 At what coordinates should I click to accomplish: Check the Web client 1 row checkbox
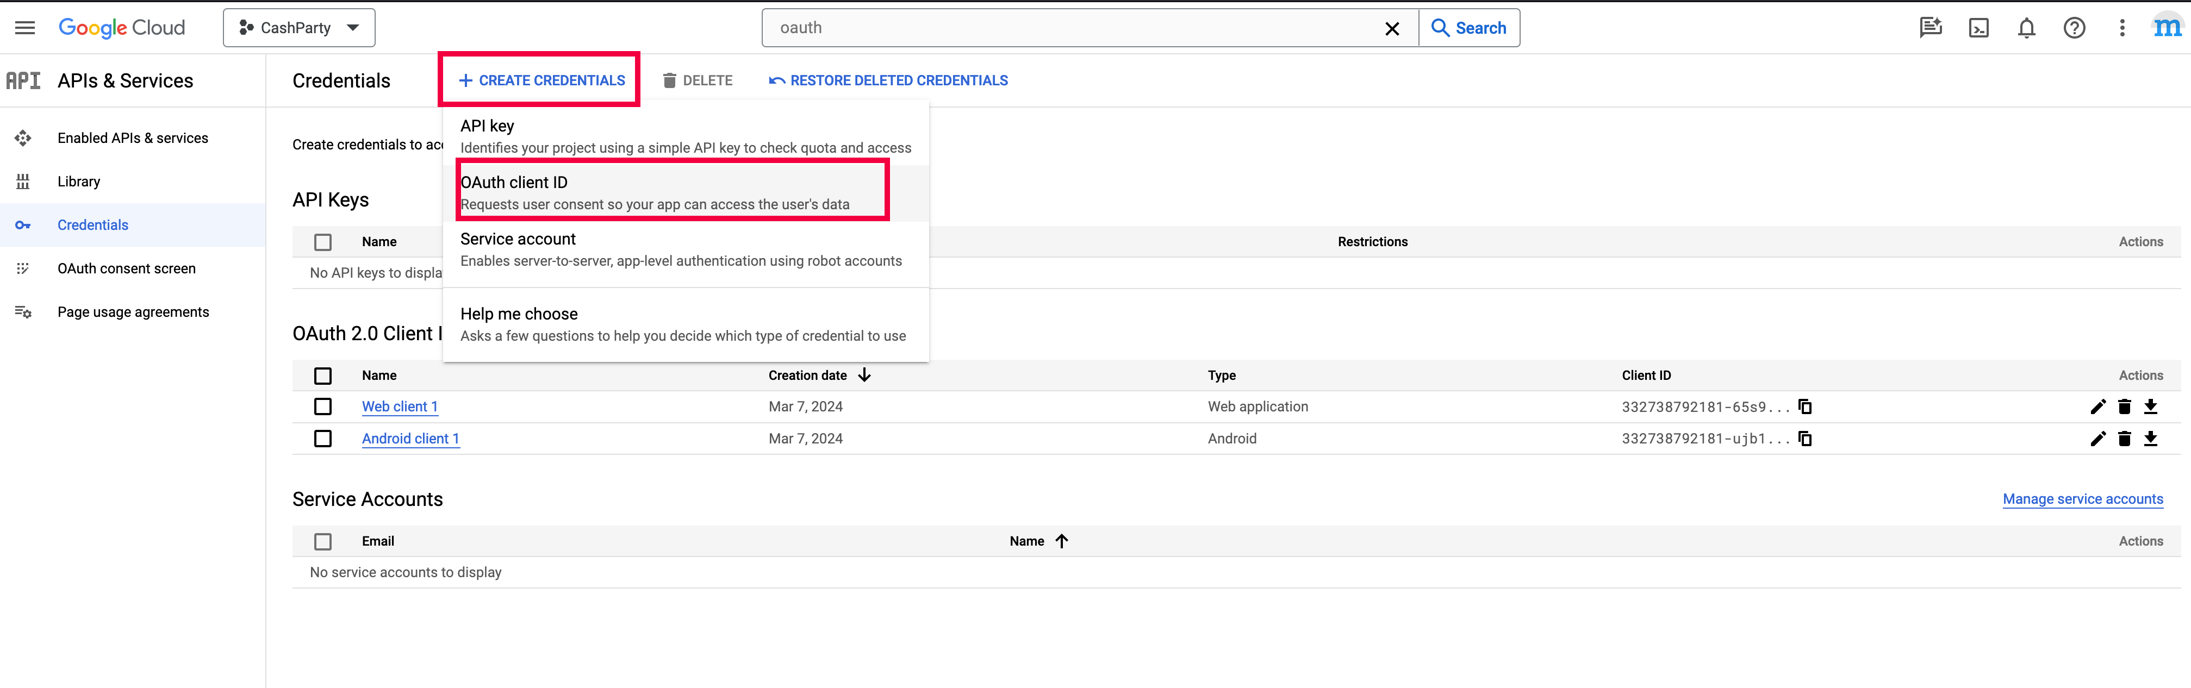tap(323, 406)
